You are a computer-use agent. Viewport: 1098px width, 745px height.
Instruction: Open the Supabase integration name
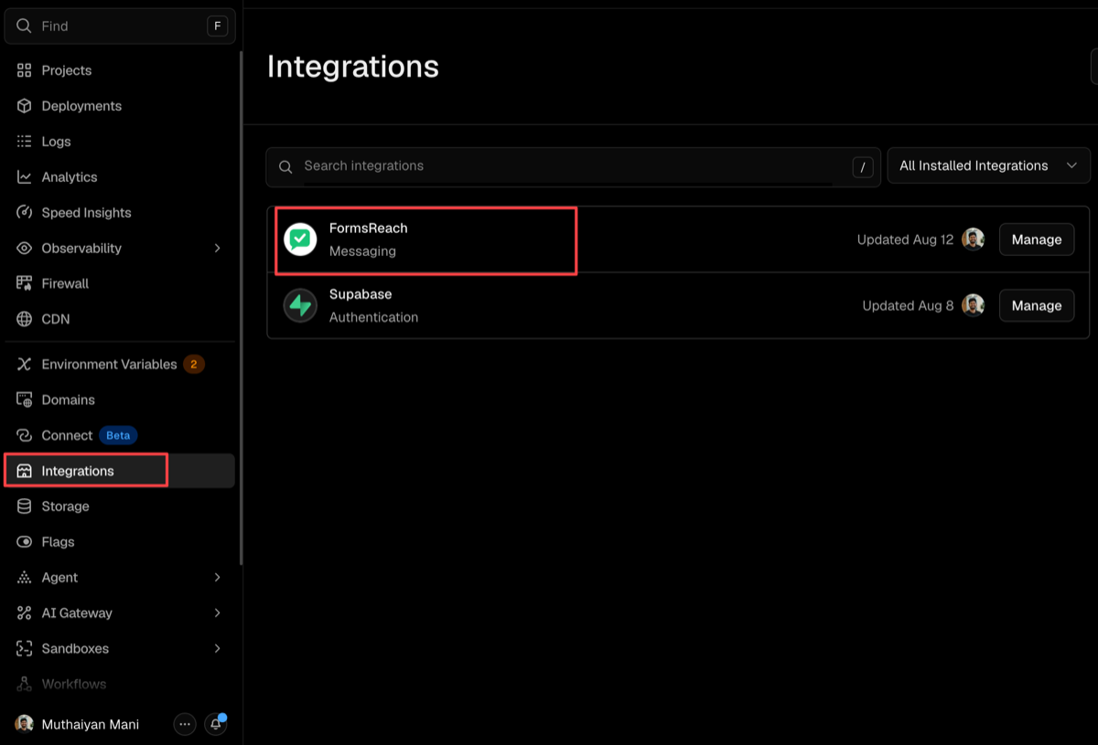click(361, 295)
